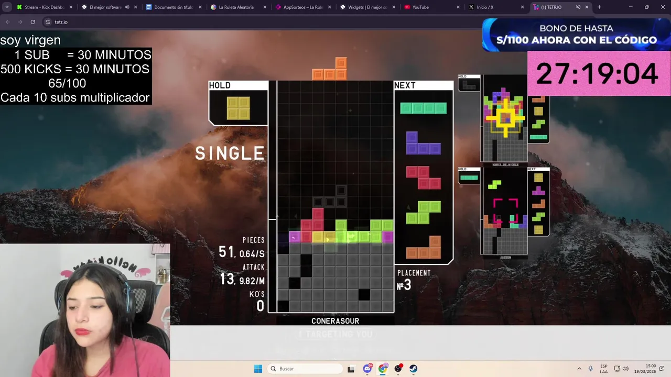Go back in browser history
Viewport: 671px width, 377px height.
7,22
